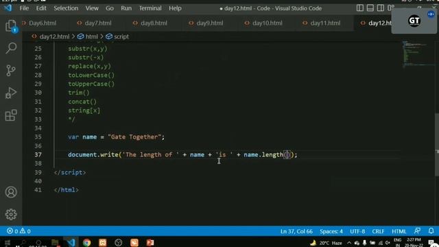Open the Terminal menu
Image resolution: width=439 pixels, height=247 pixels.
(150, 8)
